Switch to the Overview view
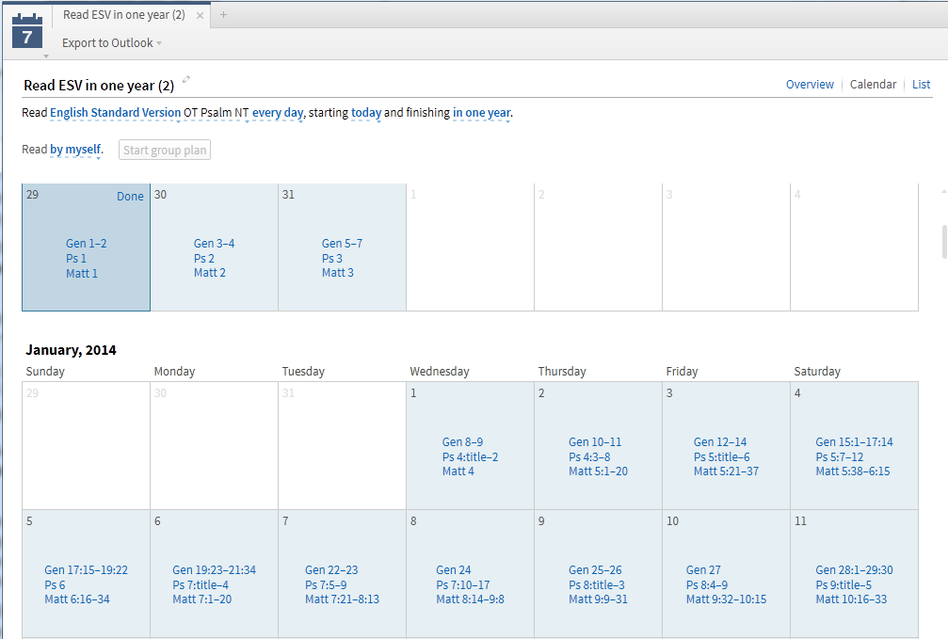This screenshot has width=948, height=639. pos(810,84)
